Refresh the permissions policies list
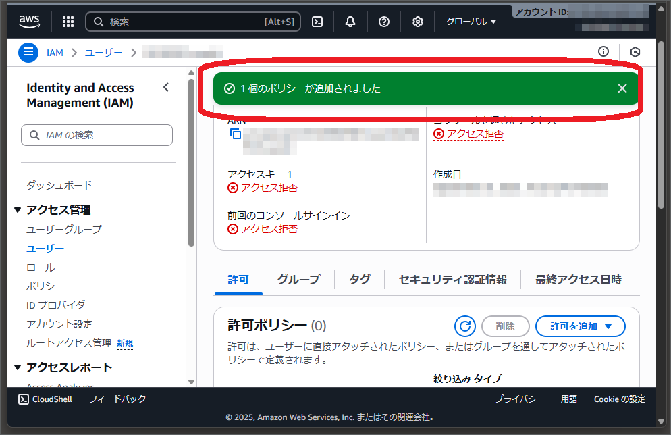Image resolution: width=671 pixels, height=435 pixels. click(x=465, y=326)
